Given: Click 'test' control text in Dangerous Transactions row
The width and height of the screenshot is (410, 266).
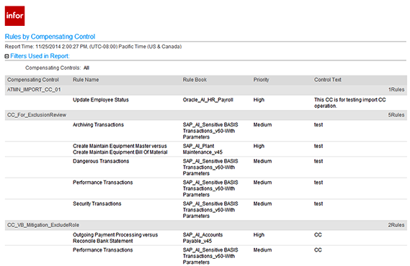Looking at the screenshot, I should point(318,161).
